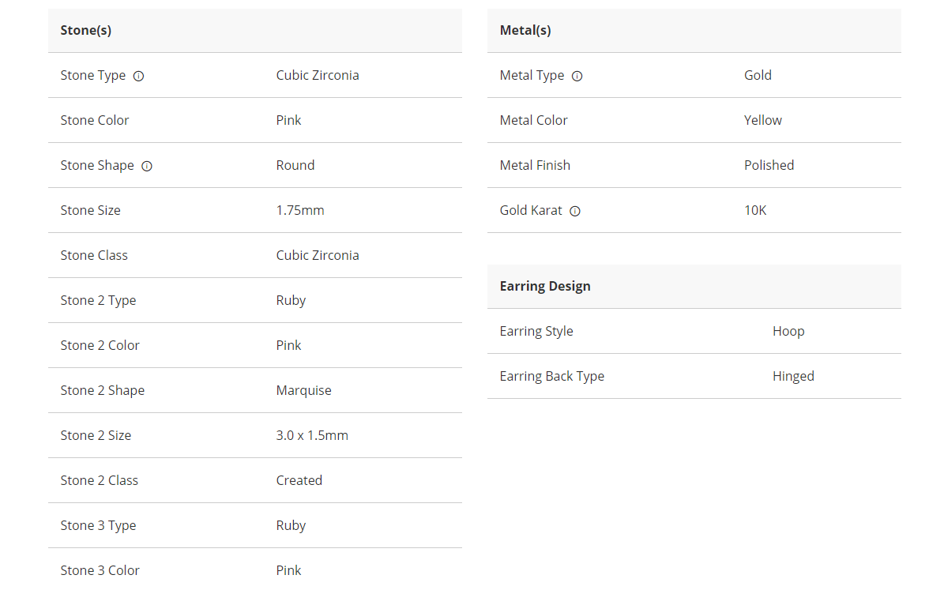The height and width of the screenshot is (590, 944).
Task: Select the 10K karat value
Action: coord(755,211)
